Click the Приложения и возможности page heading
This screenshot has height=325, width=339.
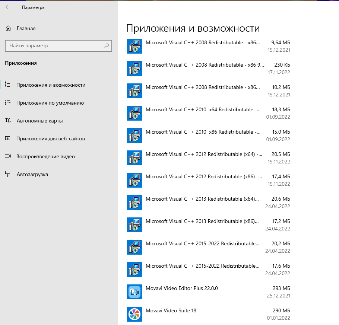(x=193, y=28)
